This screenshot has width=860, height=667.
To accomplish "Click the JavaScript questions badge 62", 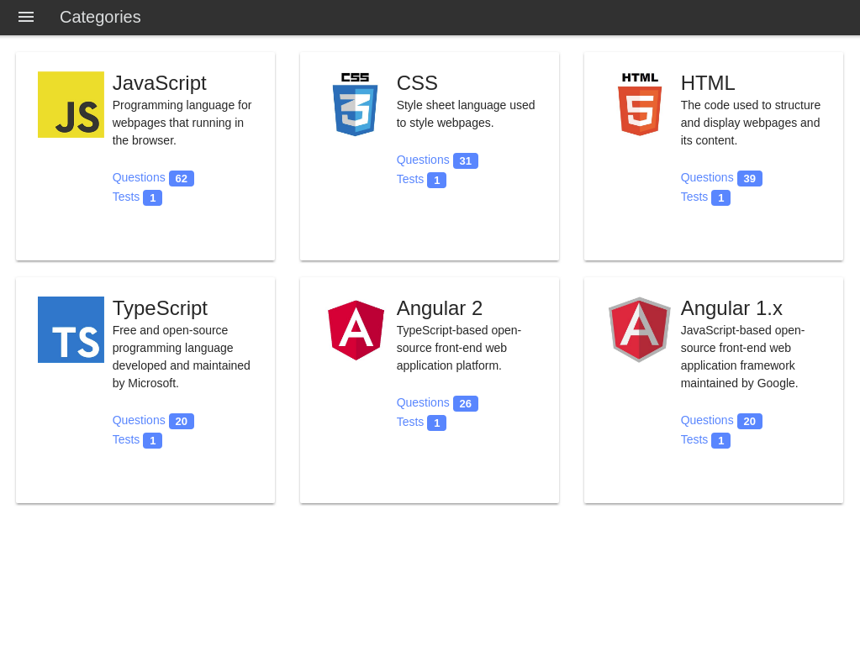I will click(182, 179).
